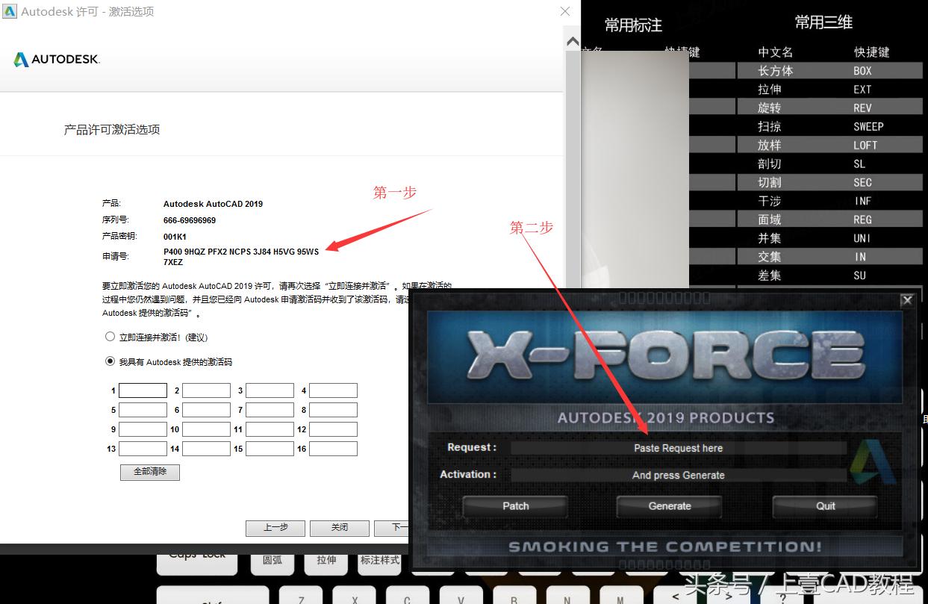Click the 交集 IN row in the shortcut table
Screen dimensions: 928x604
[x=830, y=257]
